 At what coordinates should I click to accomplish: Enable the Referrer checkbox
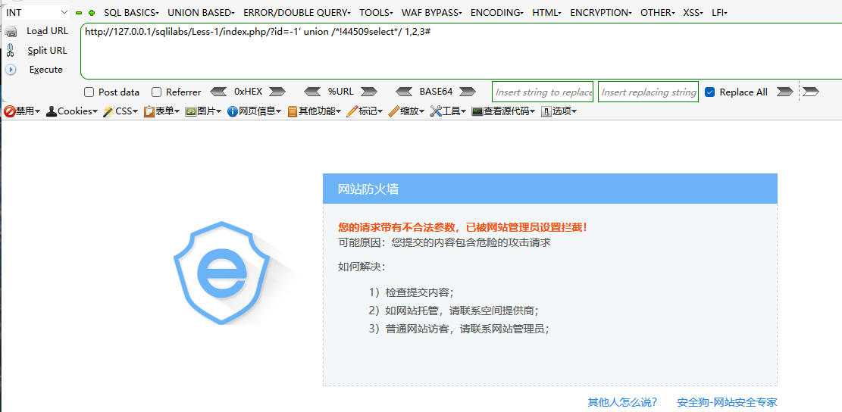click(156, 92)
